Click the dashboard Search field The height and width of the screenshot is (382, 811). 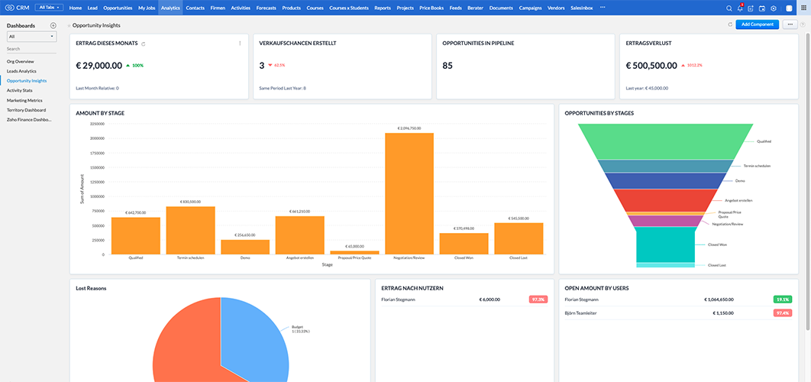point(31,49)
